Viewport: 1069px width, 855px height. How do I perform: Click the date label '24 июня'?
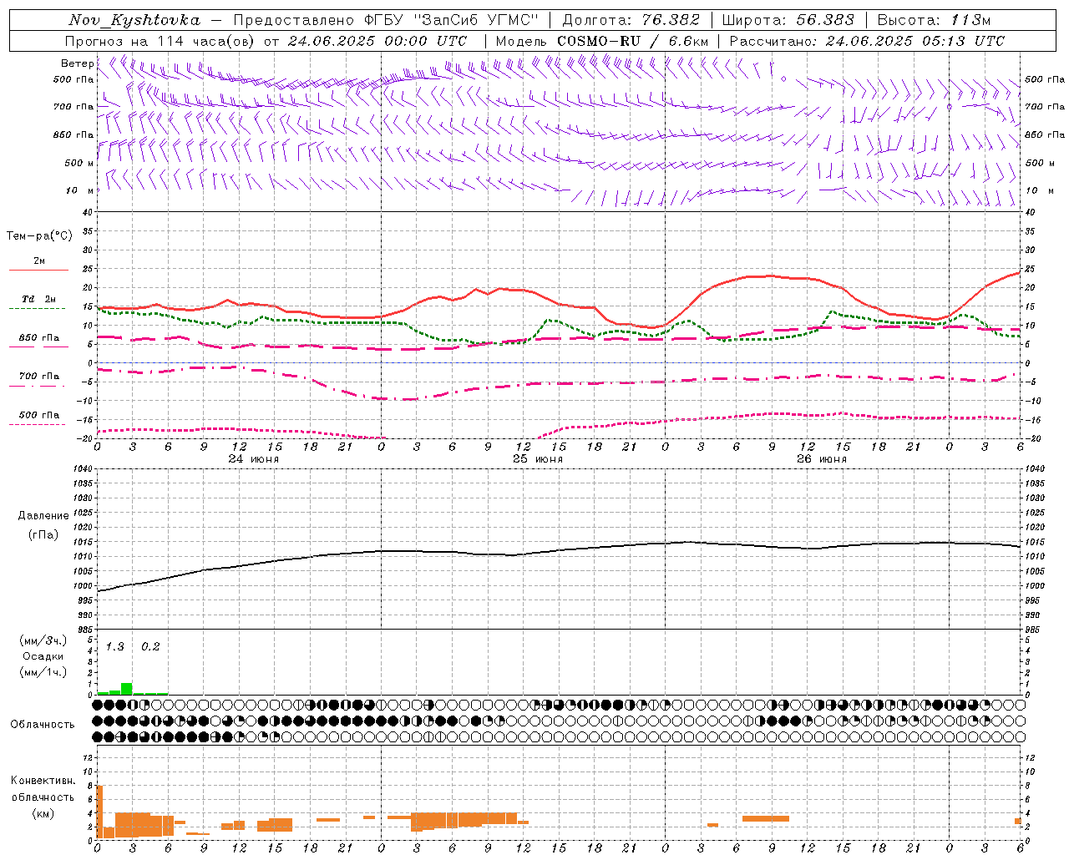254,459
